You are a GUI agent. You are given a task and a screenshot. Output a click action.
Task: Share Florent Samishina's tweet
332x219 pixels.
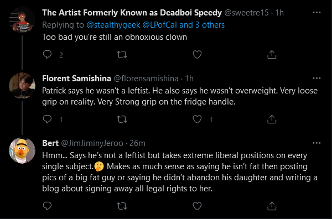(x=272, y=119)
